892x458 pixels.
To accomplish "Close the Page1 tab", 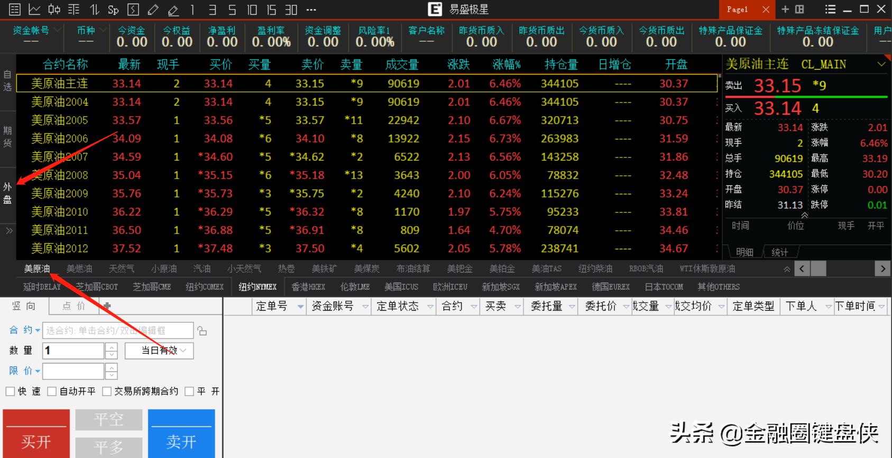I will pos(766,9).
